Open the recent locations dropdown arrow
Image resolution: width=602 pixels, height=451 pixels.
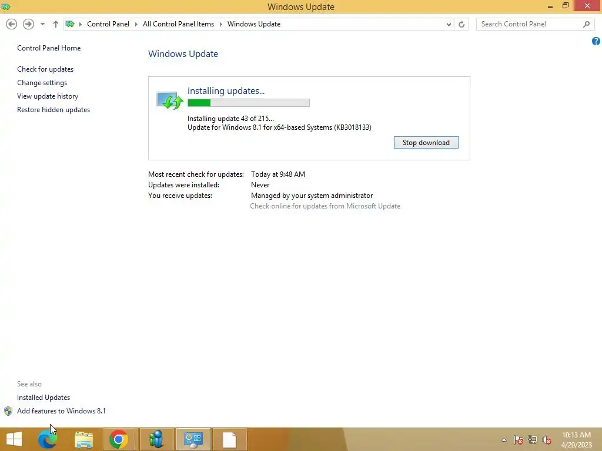tap(42, 24)
